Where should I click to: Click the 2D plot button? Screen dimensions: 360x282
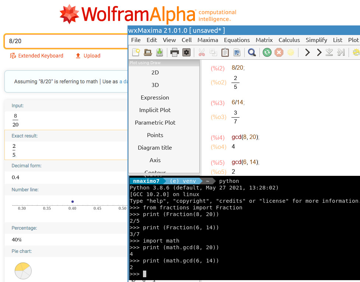tap(155, 73)
